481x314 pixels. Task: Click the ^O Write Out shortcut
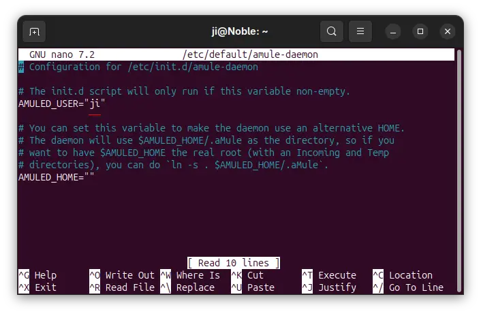click(122, 275)
